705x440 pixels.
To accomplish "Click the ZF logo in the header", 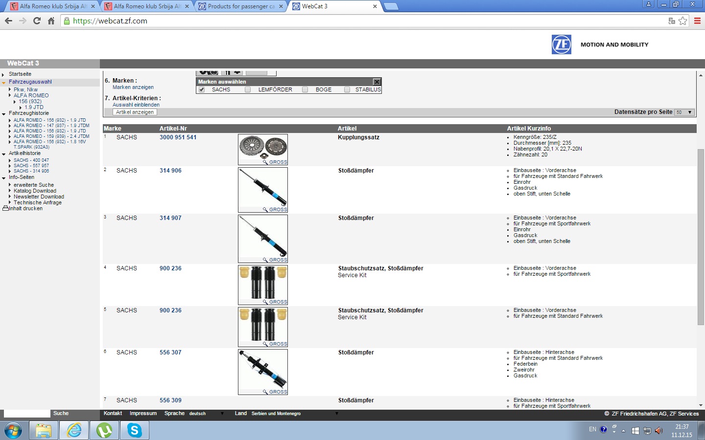I will (561, 44).
